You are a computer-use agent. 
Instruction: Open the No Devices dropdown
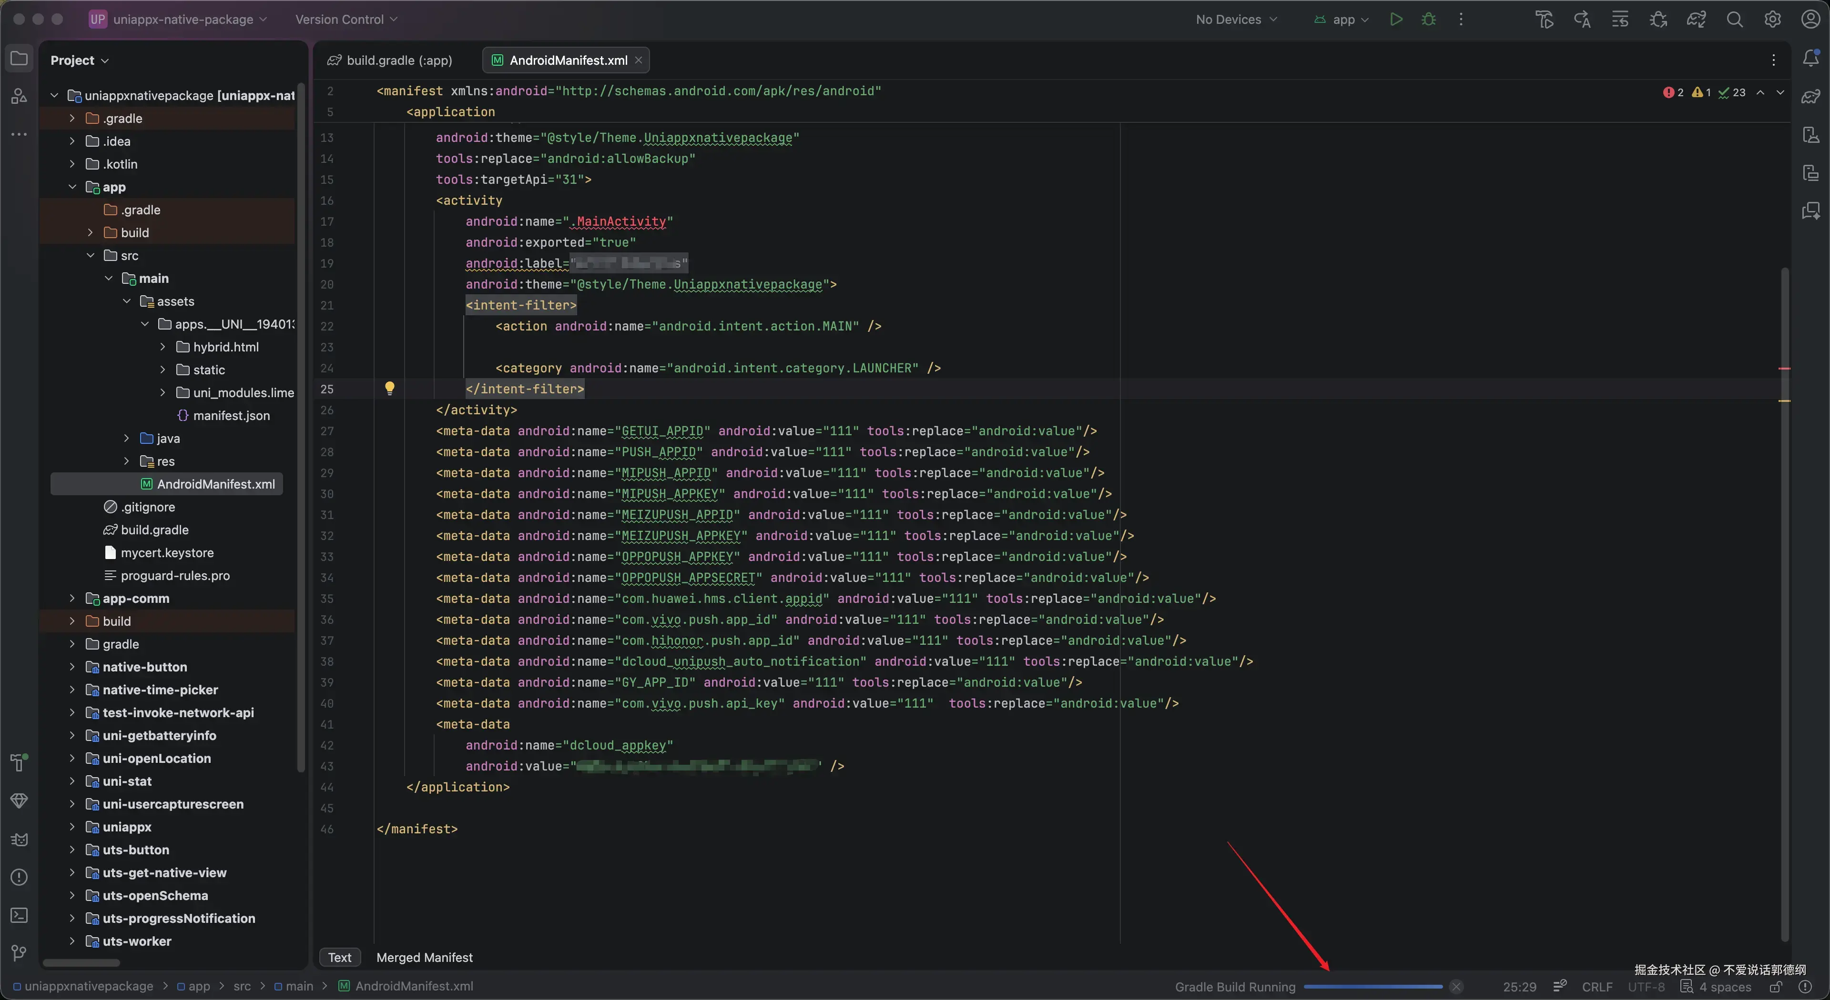pos(1236,19)
